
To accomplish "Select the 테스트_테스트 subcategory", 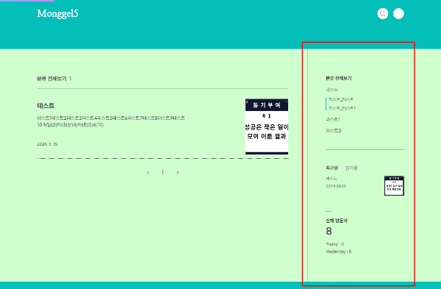I will coord(341,99).
